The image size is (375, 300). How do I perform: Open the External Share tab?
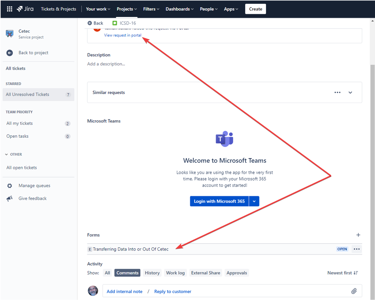(x=206, y=273)
